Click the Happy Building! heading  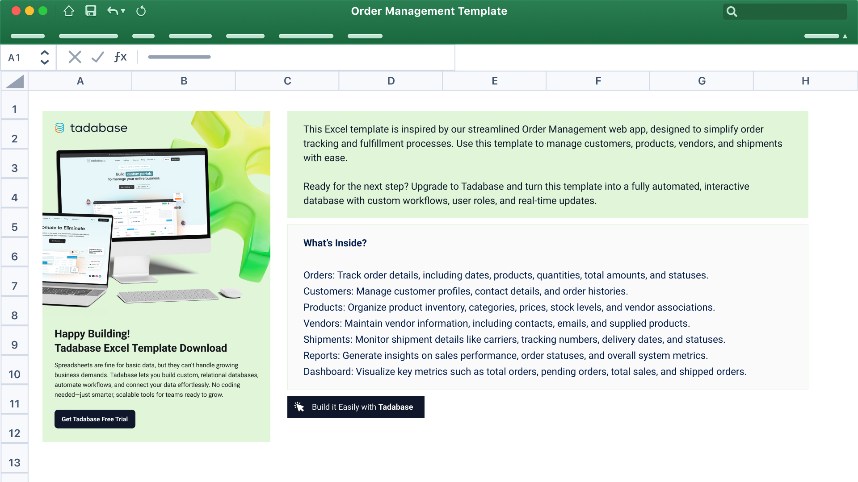92,334
